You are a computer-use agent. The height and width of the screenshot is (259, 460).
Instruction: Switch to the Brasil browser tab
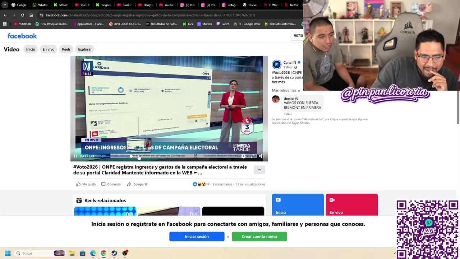124,5
